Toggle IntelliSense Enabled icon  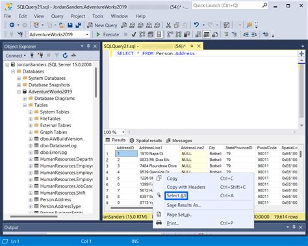(159, 34)
